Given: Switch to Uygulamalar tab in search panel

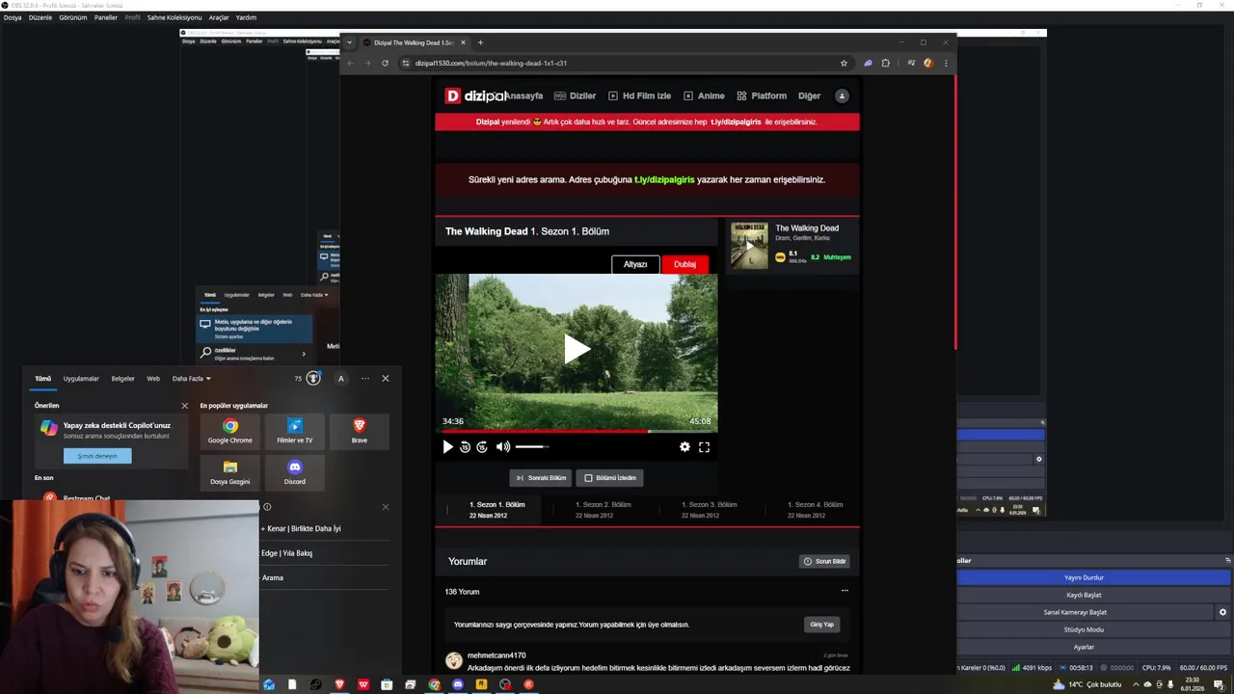Looking at the screenshot, I should tap(81, 379).
